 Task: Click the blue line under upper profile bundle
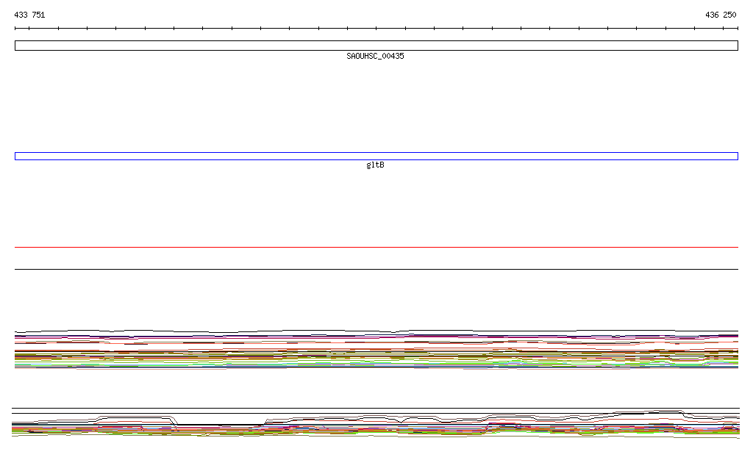pos(376,366)
